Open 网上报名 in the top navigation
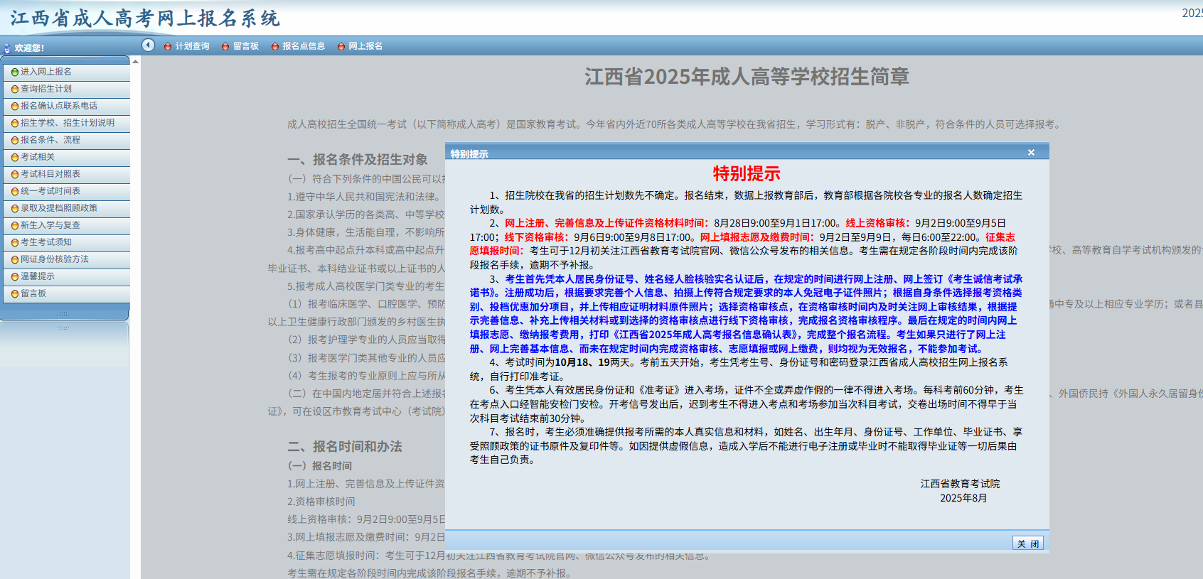Screen dimensions: 1203x579 tap(365, 46)
